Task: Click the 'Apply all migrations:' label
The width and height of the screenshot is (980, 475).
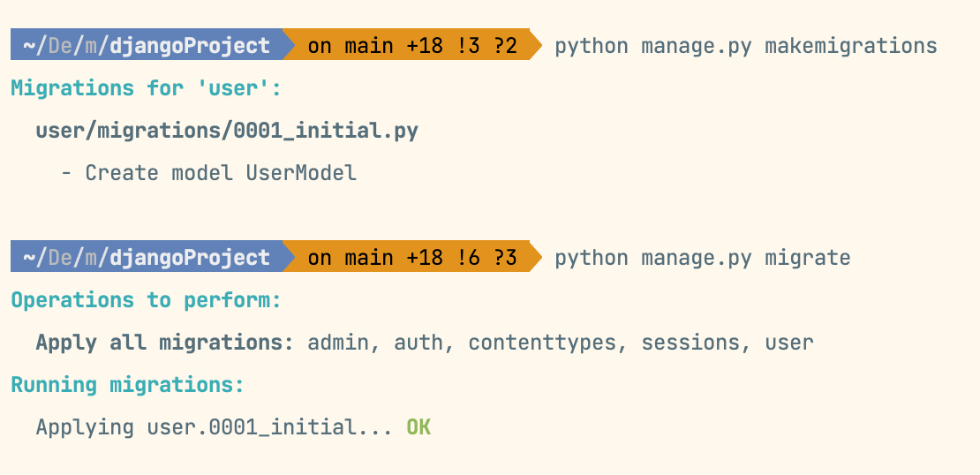Action: [165, 343]
